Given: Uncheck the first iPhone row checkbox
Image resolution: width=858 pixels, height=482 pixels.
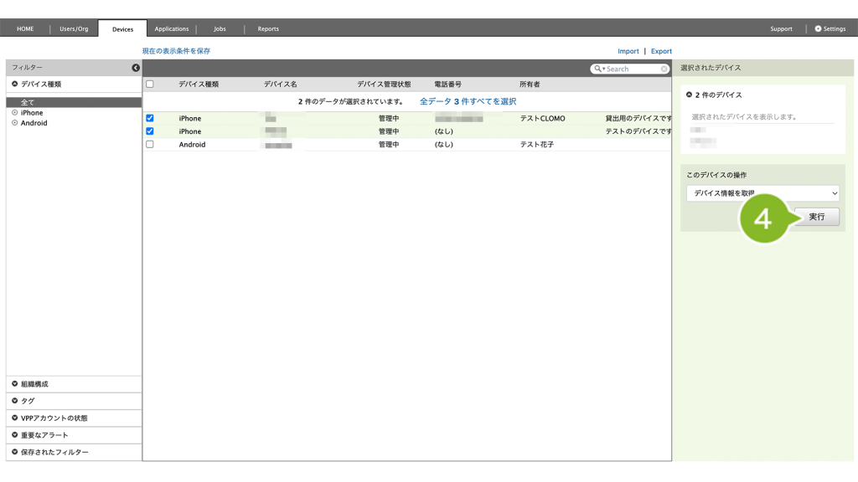Looking at the screenshot, I should 150,119.
